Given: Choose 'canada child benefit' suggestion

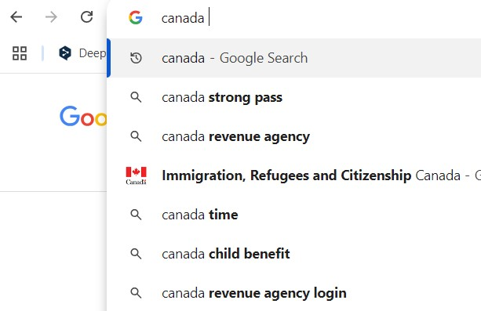Looking at the screenshot, I should click(294, 254).
